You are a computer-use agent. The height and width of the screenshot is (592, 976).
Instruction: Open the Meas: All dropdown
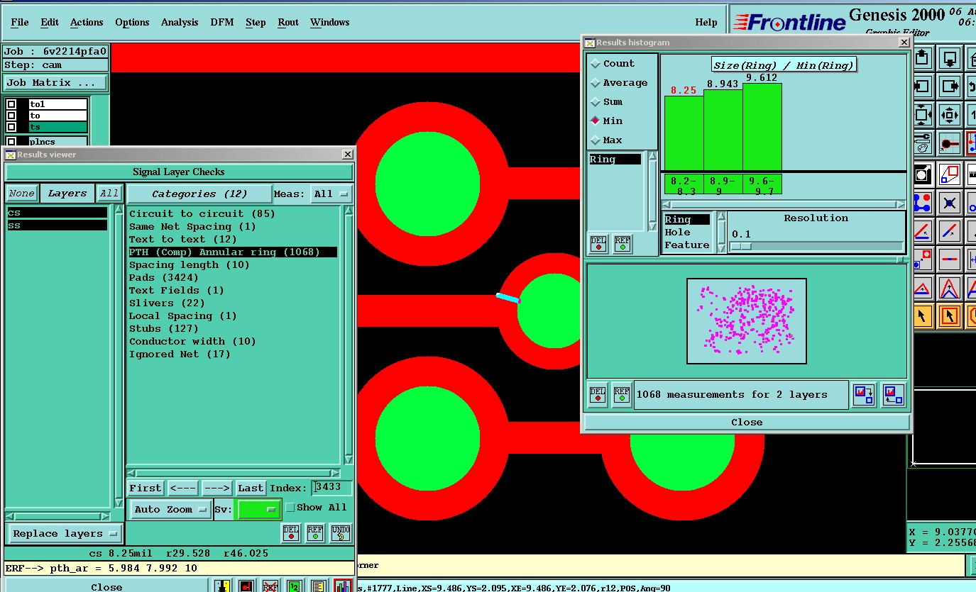[332, 194]
